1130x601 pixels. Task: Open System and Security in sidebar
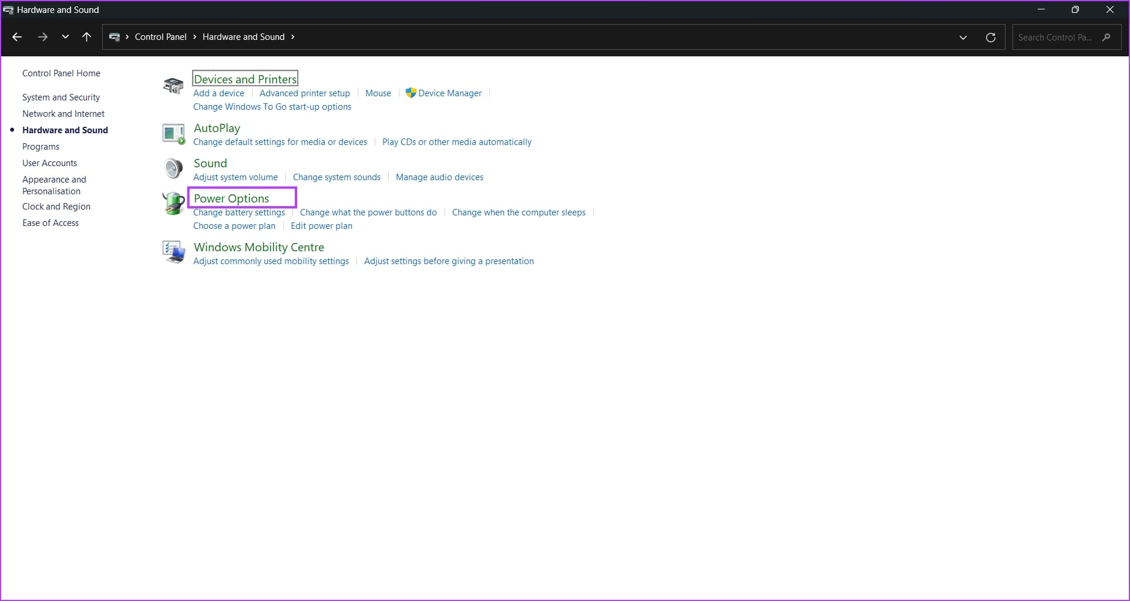61,97
